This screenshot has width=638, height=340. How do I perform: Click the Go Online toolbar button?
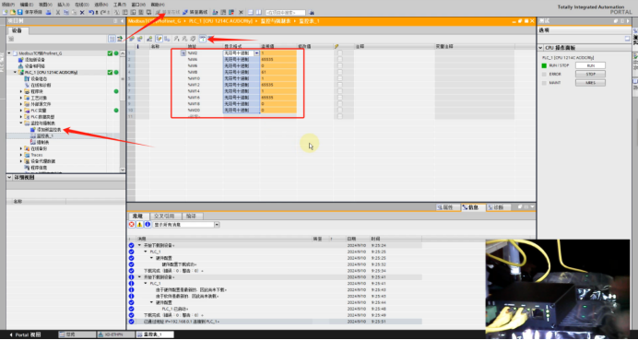[168, 12]
